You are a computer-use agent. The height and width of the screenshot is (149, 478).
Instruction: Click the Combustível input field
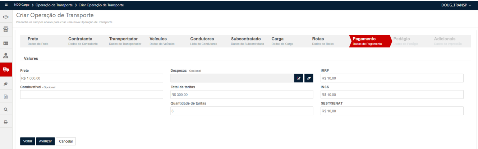(92, 95)
